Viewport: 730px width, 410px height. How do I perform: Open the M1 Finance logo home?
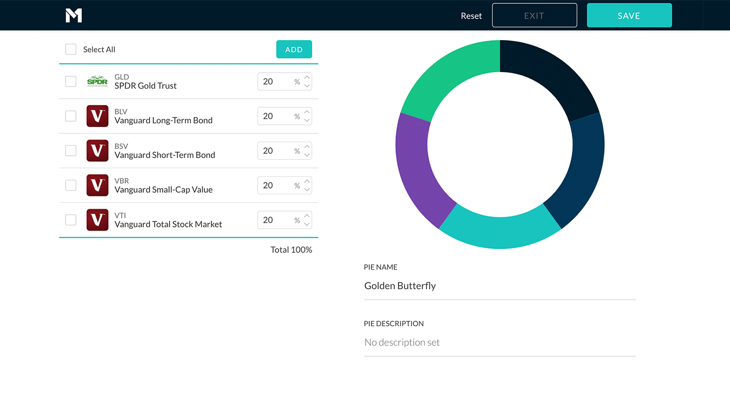(x=74, y=15)
